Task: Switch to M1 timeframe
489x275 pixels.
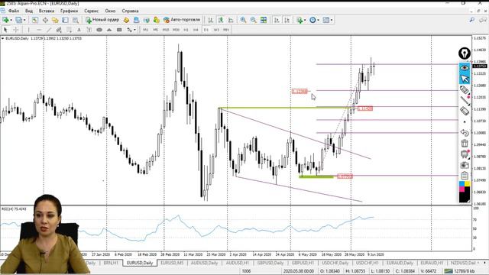Action: 146,30
